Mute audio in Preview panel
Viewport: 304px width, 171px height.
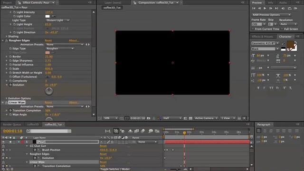[283, 9]
